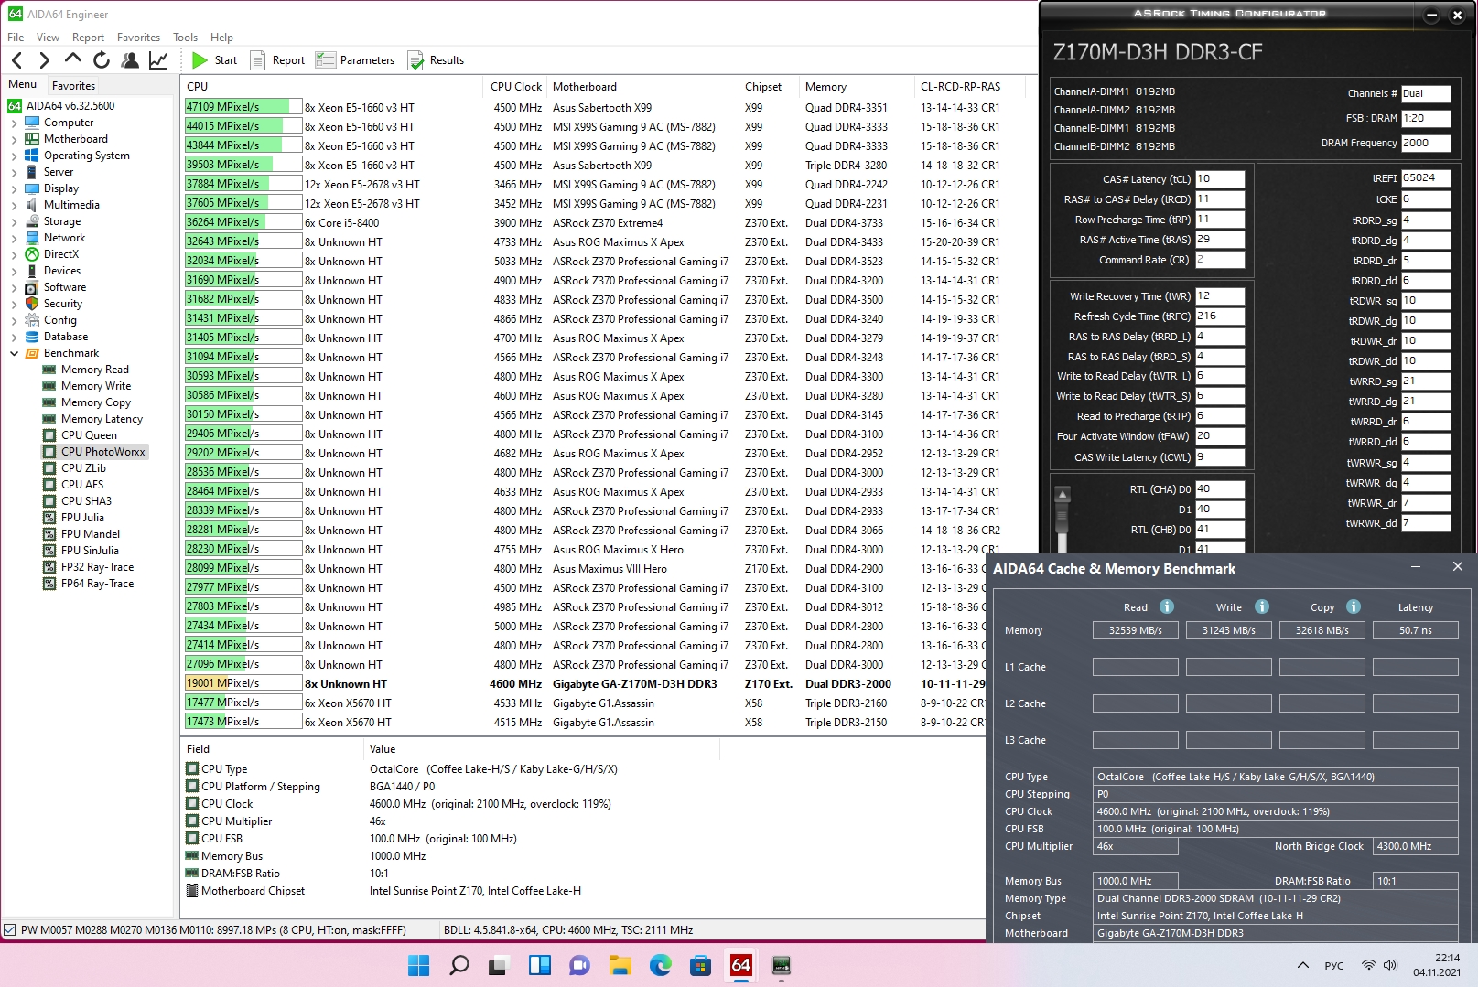Open the View menu
This screenshot has height=987, width=1478.
click(x=48, y=38)
